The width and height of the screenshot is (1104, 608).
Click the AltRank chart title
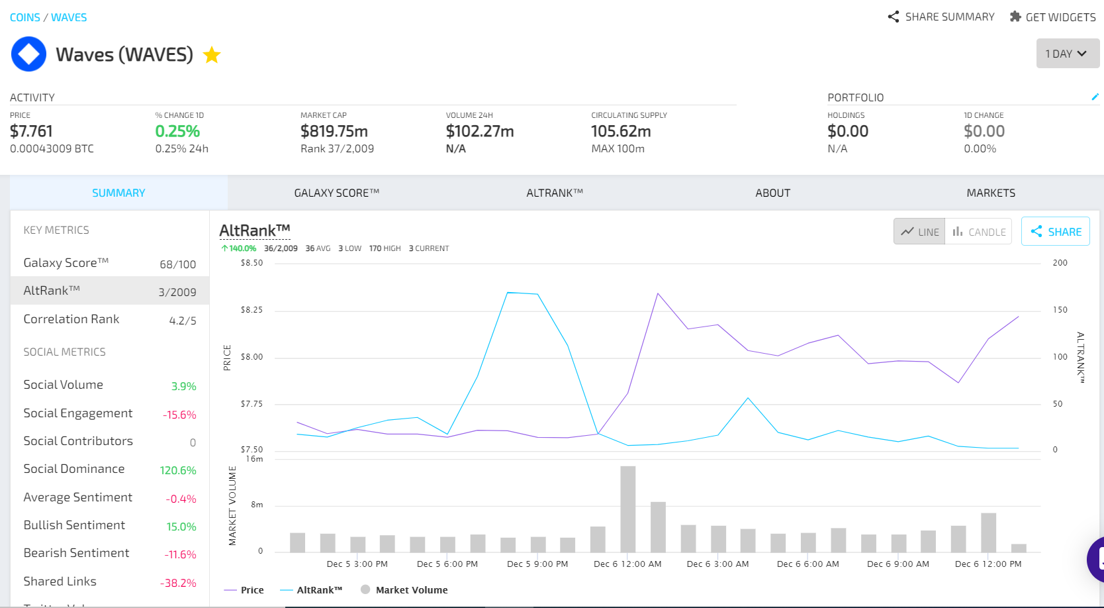[x=255, y=230]
